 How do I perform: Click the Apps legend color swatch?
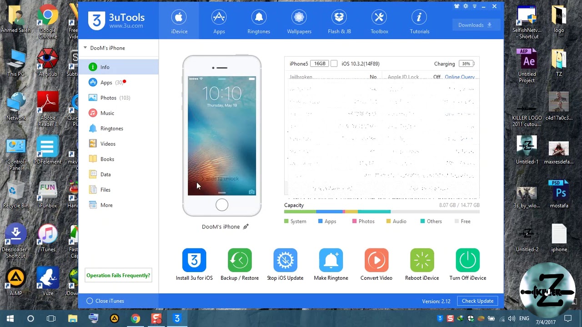click(x=321, y=221)
